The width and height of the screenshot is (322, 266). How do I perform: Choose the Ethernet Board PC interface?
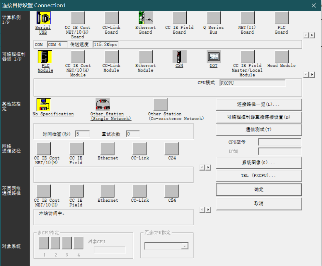coord(146,18)
